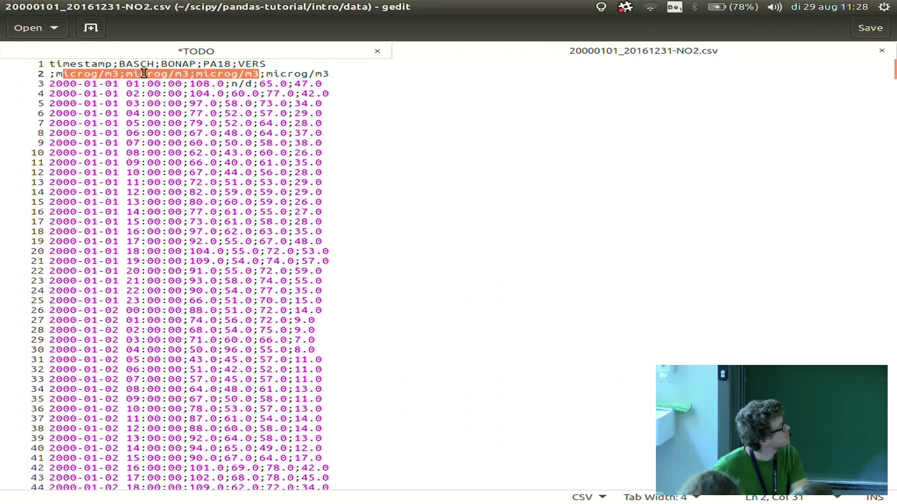Click the vertical scrollbar marker at the right edge

coord(895,70)
